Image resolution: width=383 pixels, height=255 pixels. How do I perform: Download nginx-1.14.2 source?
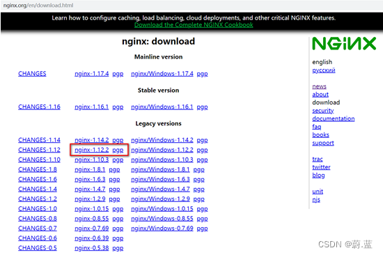point(92,140)
